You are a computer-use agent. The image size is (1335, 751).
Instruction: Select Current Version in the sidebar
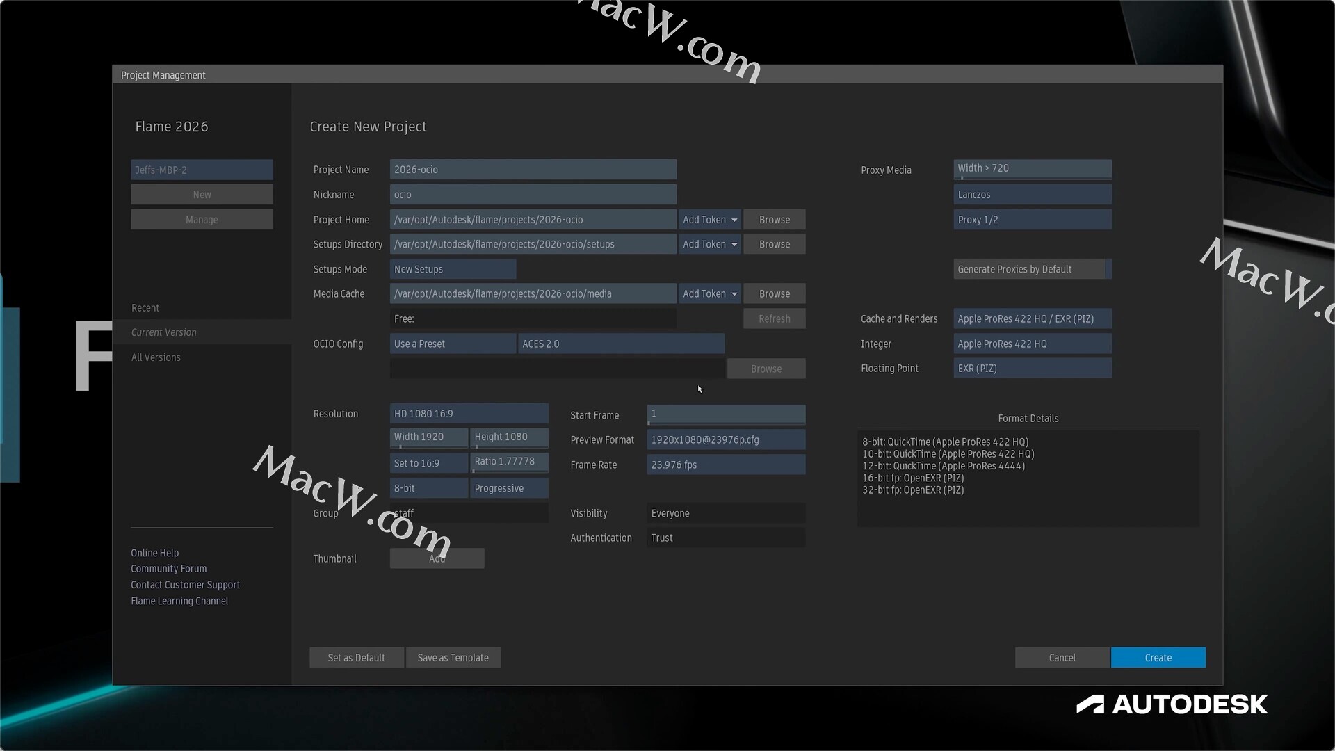click(x=202, y=332)
